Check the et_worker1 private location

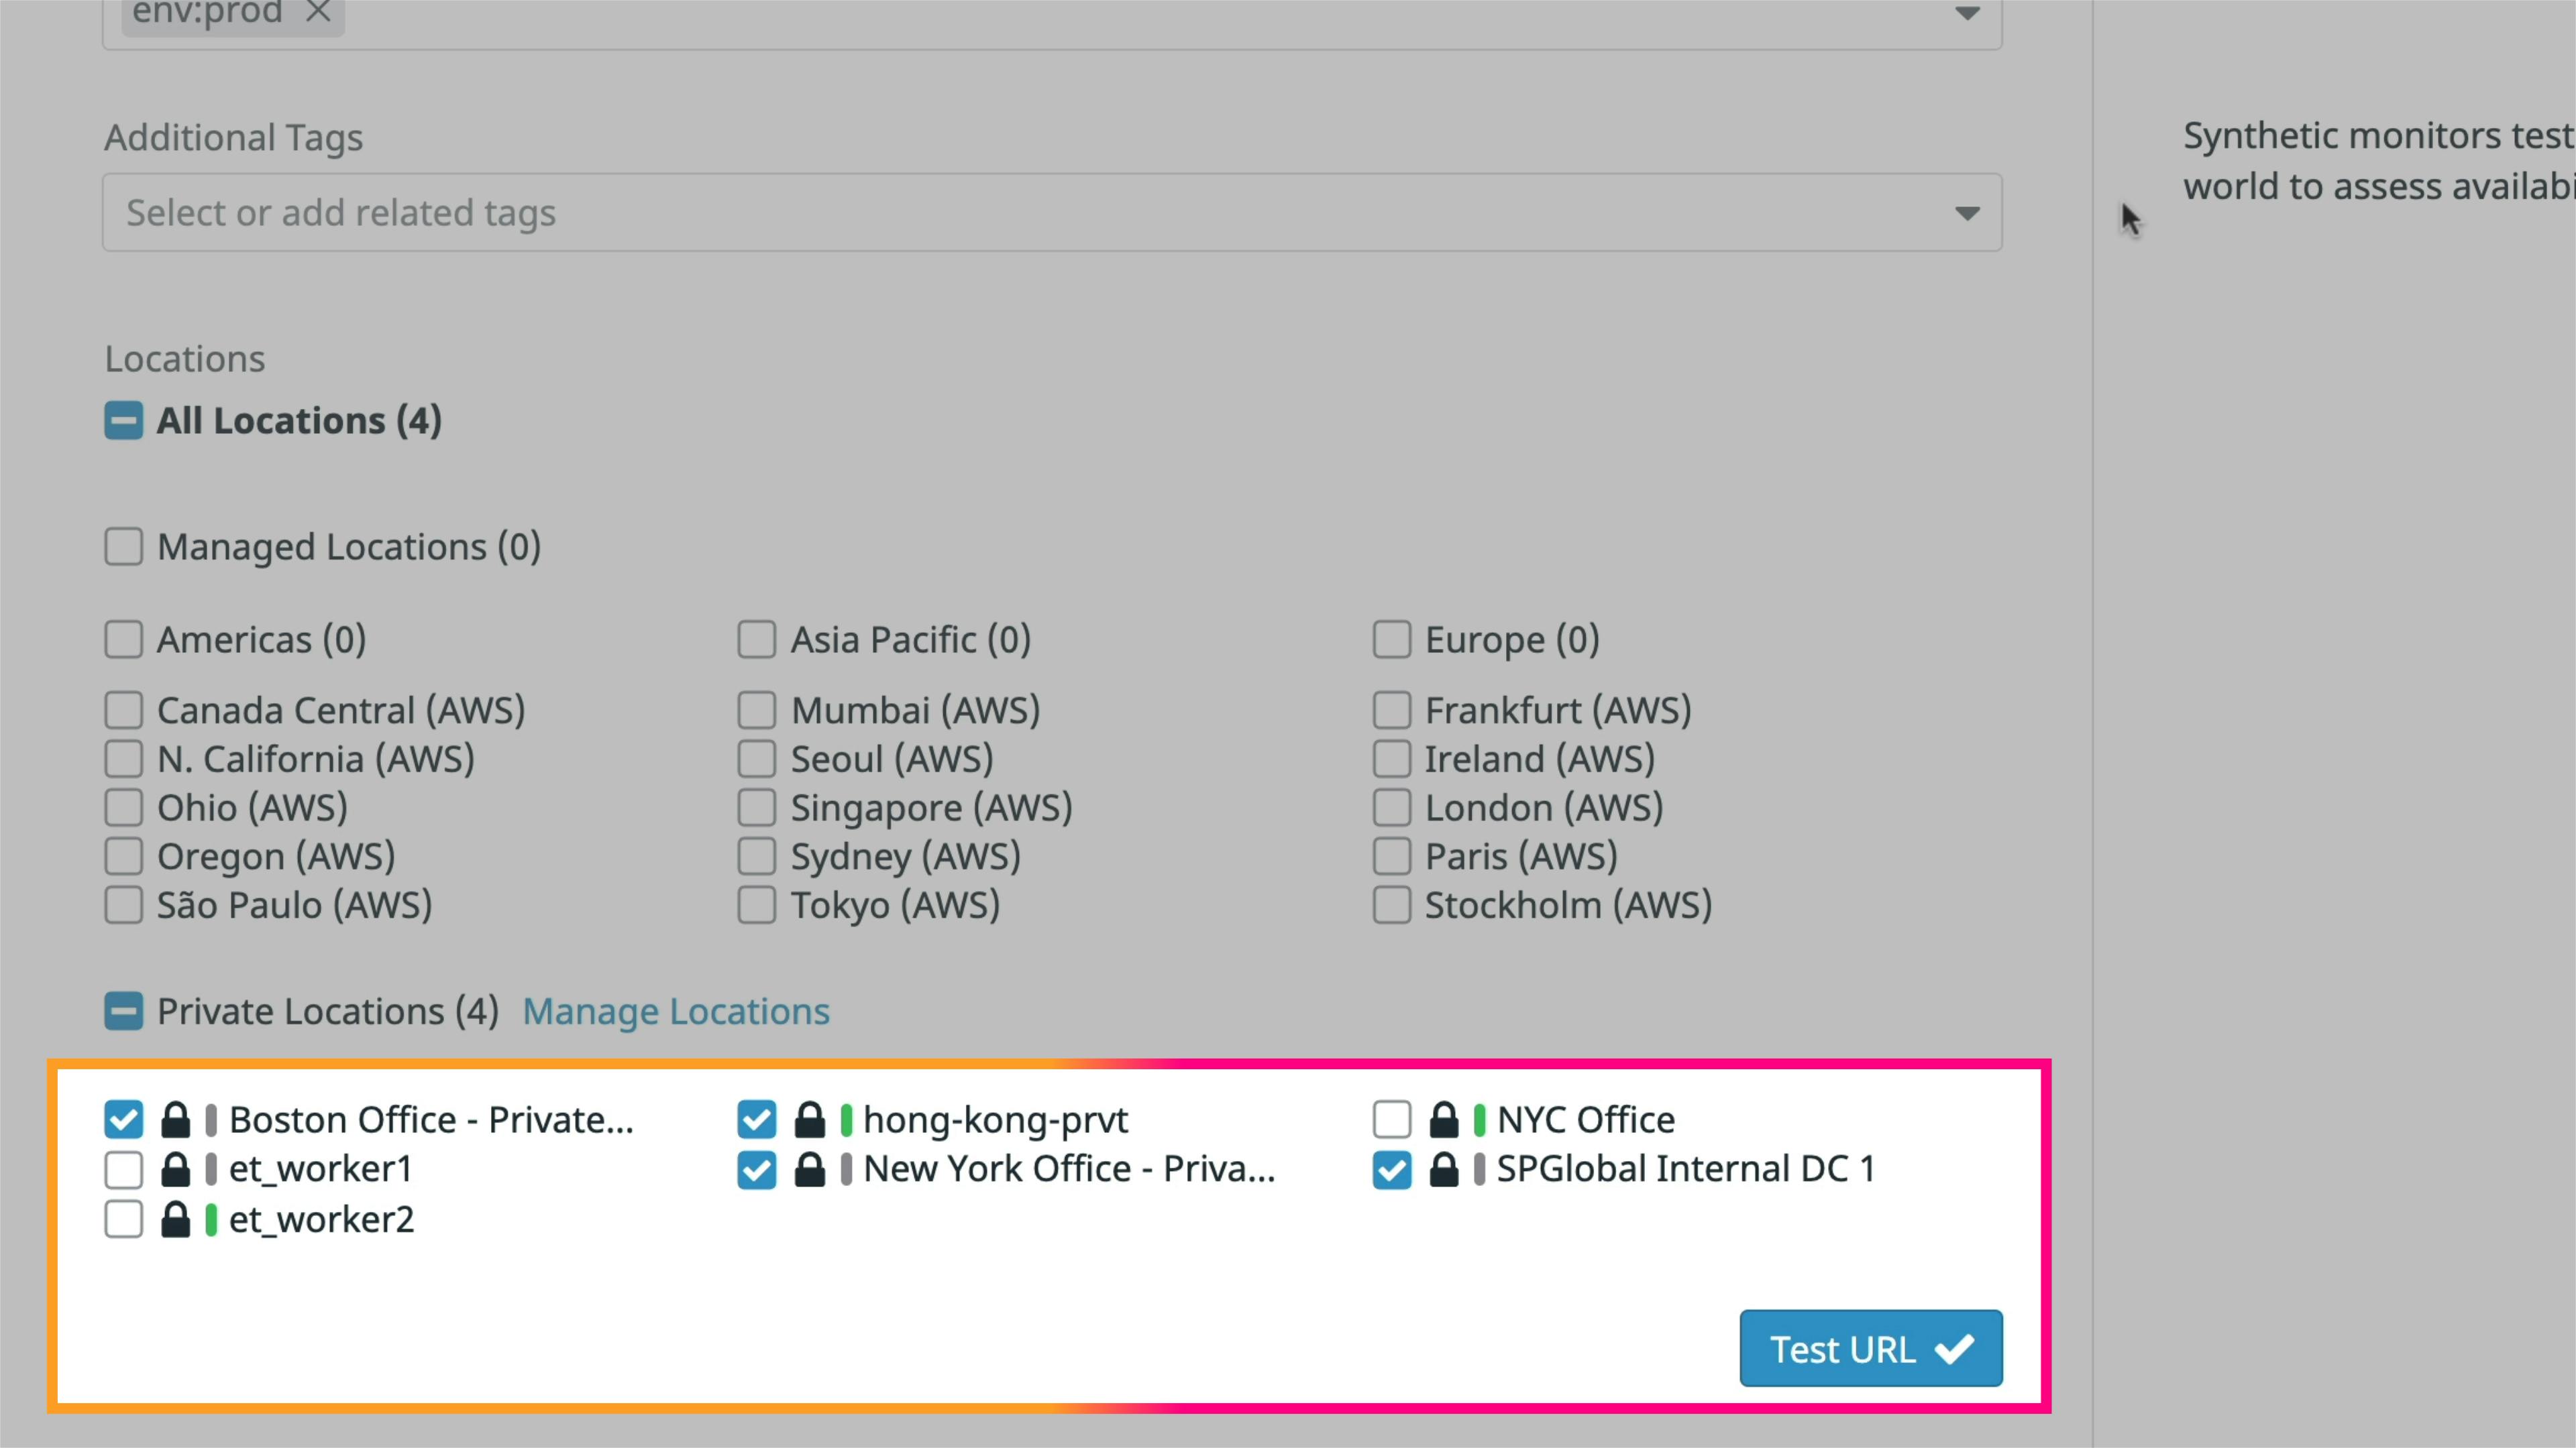pos(124,1169)
